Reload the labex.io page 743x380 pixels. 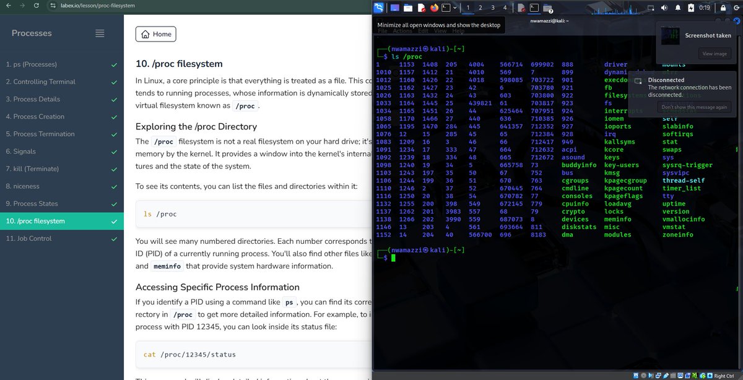coord(37,6)
